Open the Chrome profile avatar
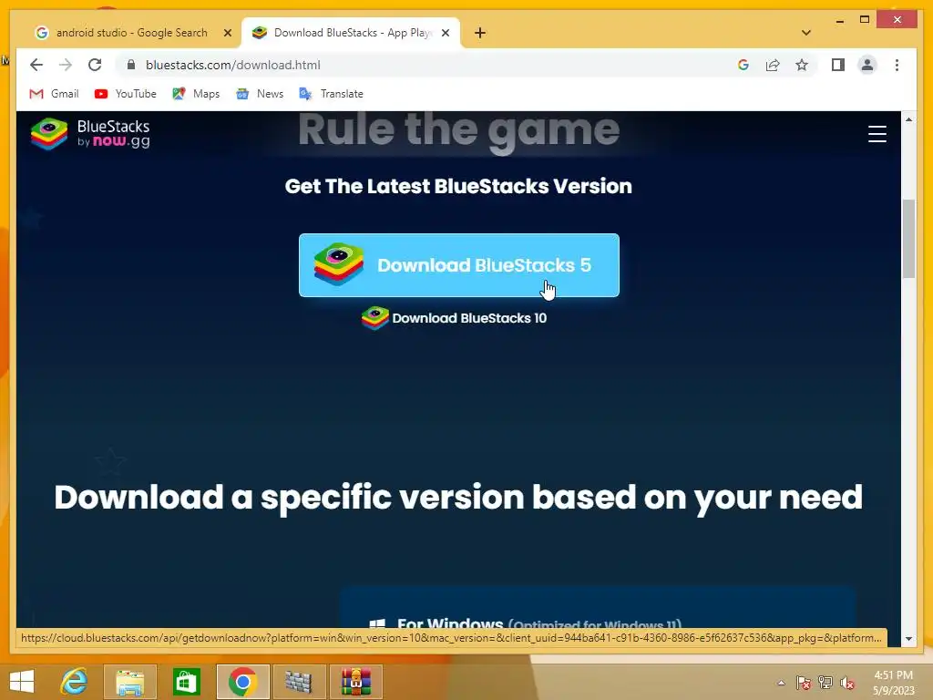 (867, 65)
